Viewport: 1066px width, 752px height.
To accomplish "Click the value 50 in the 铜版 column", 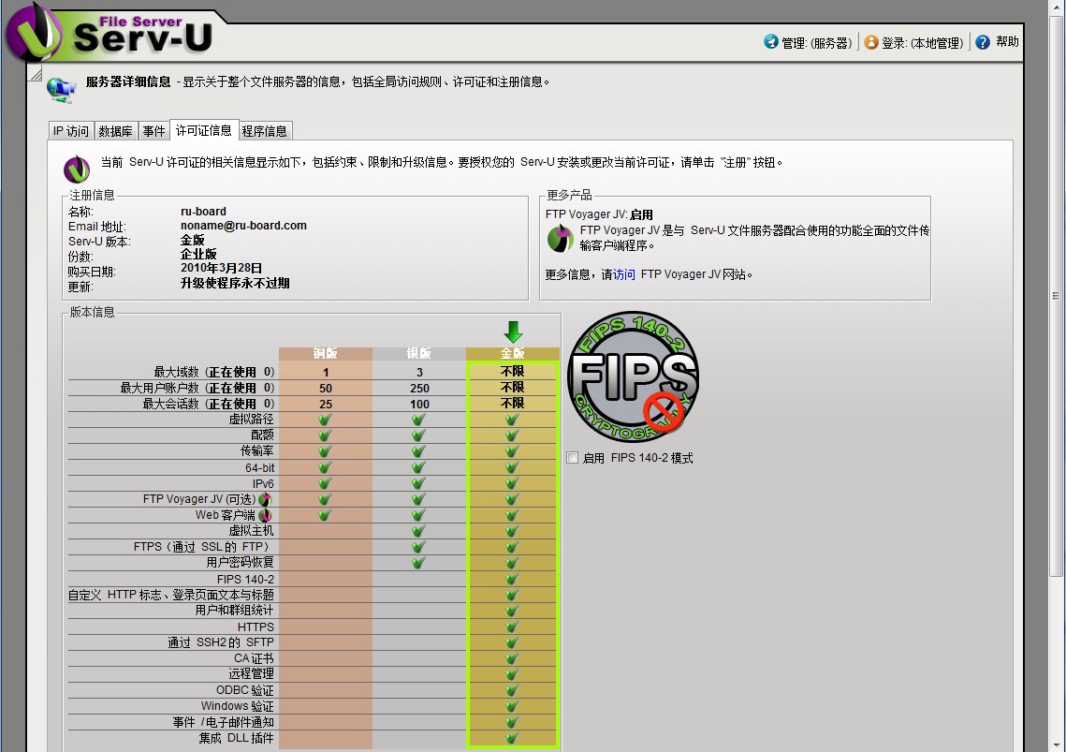I will 326,388.
